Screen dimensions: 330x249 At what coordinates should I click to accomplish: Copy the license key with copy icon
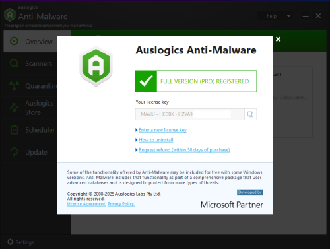pos(250,114)
